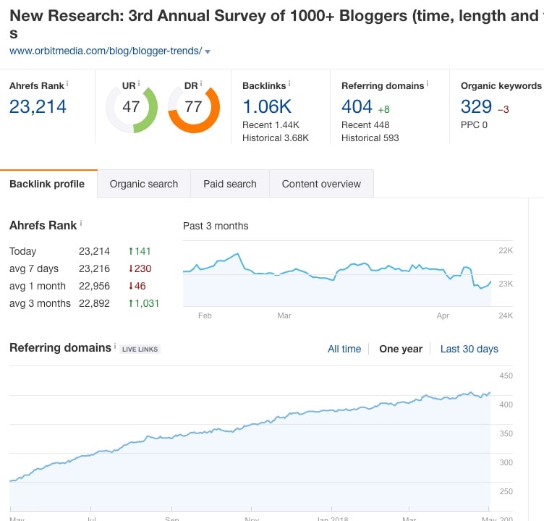Click the 'avg 7 days' row label
The width and height of the screenshot is (544, 521).
pyautogui.click(x=34, y=268)
